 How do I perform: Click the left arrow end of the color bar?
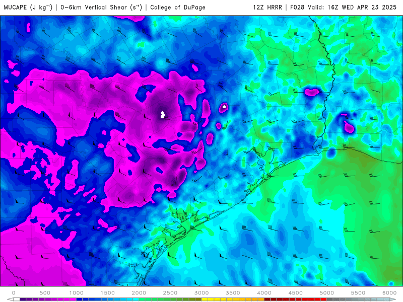(10, 299)
